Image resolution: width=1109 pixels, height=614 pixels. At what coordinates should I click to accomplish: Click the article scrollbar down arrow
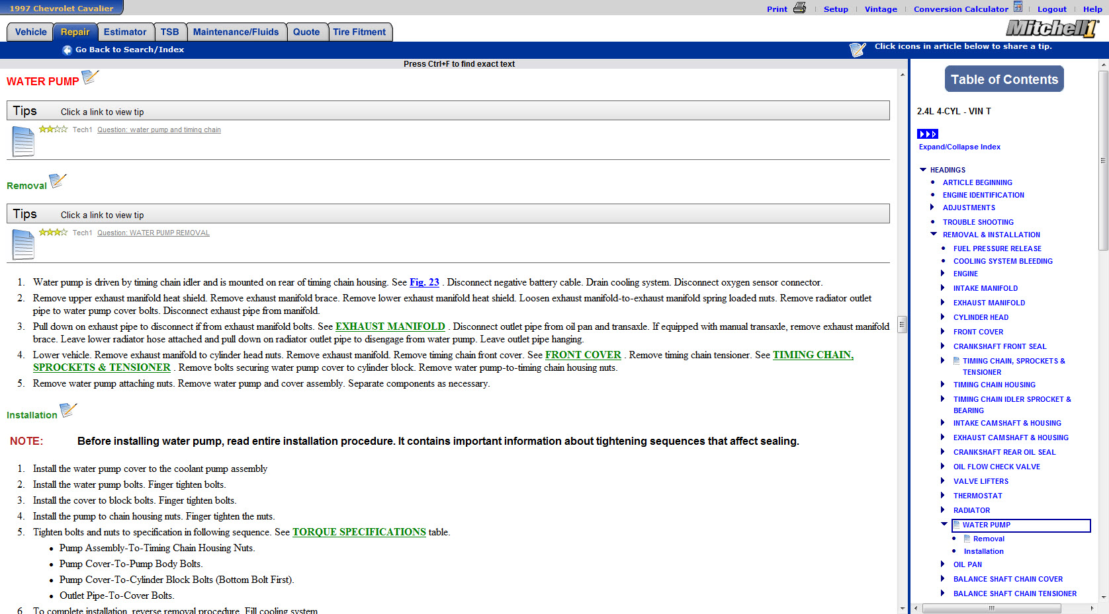(x=902, y=608)
